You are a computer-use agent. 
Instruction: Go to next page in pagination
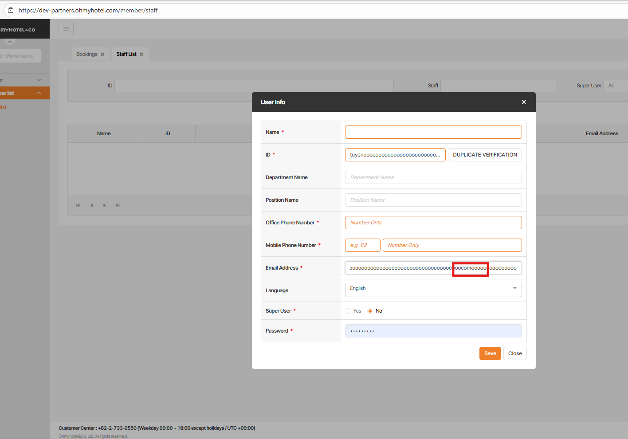(x=105, y=205)
